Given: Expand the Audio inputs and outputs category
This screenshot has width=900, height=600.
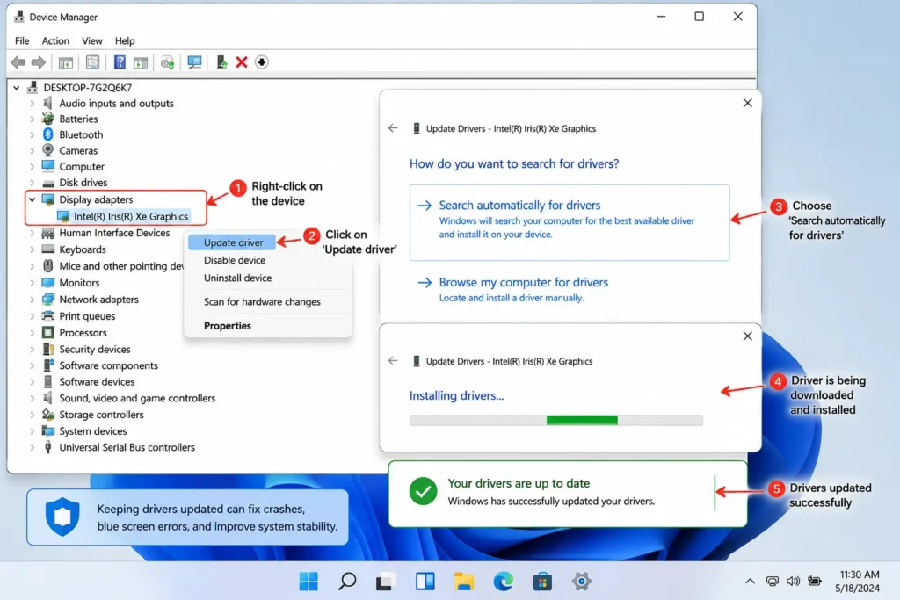Looking at the screenshot, I should (x=33, y=104).
